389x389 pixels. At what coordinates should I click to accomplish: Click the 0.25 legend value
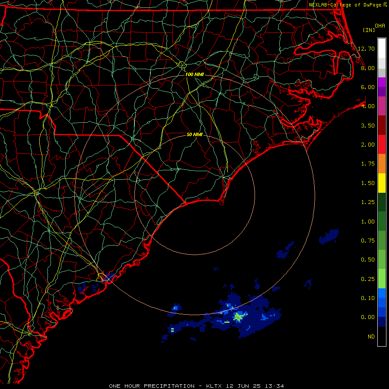(x=368, y=279)
